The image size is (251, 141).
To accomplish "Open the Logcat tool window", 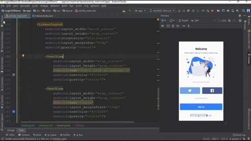I will [51, 135].
